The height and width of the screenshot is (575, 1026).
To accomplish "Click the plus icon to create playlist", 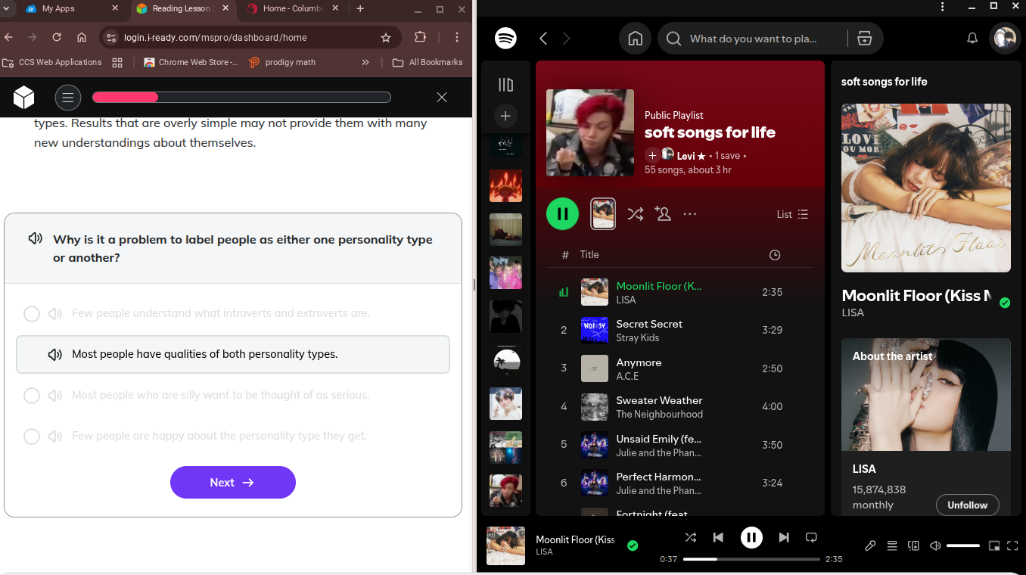I will coord(505,116).
